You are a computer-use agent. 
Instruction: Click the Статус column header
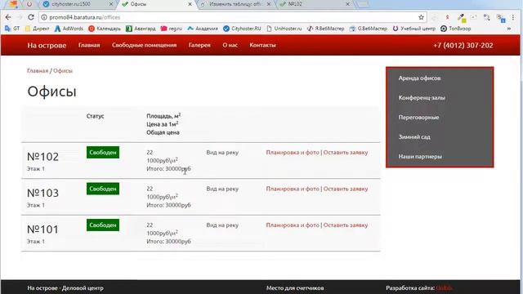(95, 116)
